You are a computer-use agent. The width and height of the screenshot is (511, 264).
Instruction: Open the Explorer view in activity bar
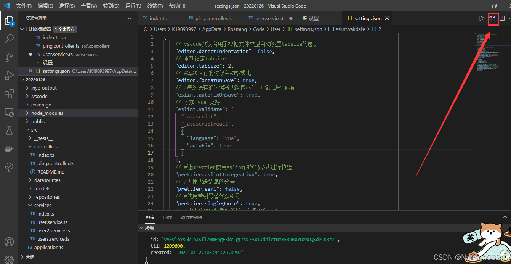point(9,21)
